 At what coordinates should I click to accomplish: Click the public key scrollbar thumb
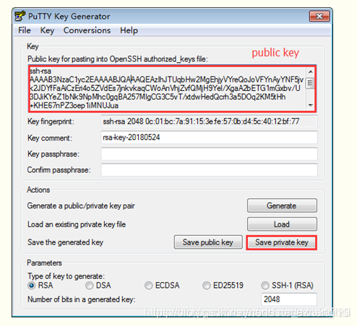pos(310,84)
